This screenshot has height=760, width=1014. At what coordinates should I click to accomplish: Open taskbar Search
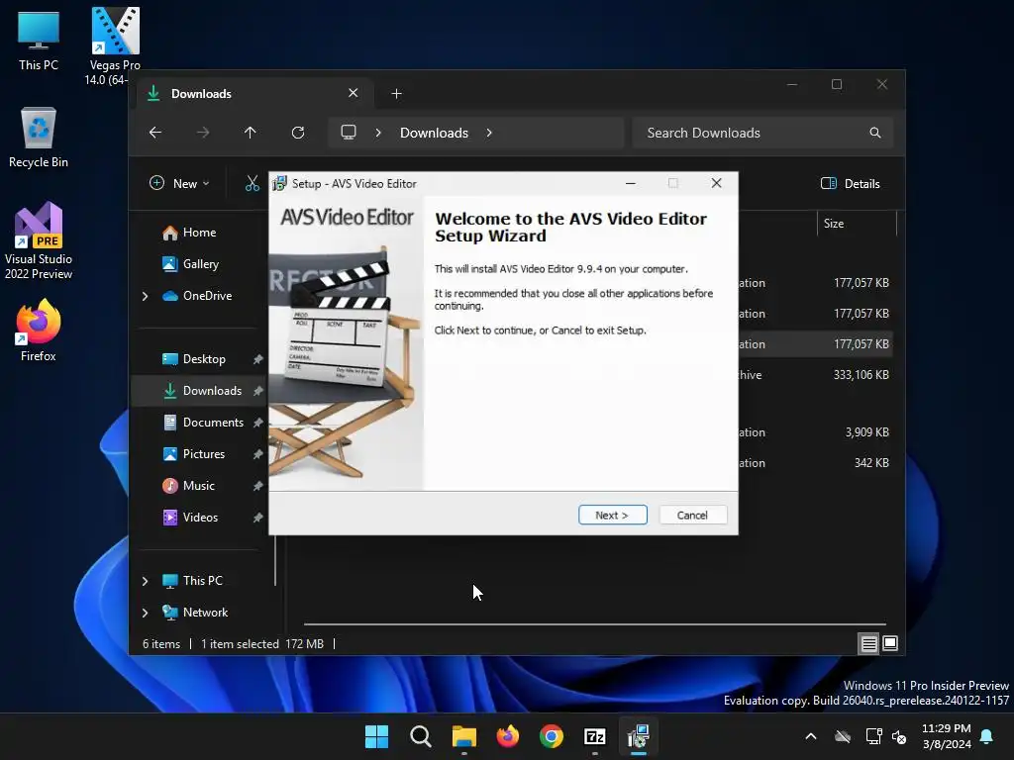point(420,736)
